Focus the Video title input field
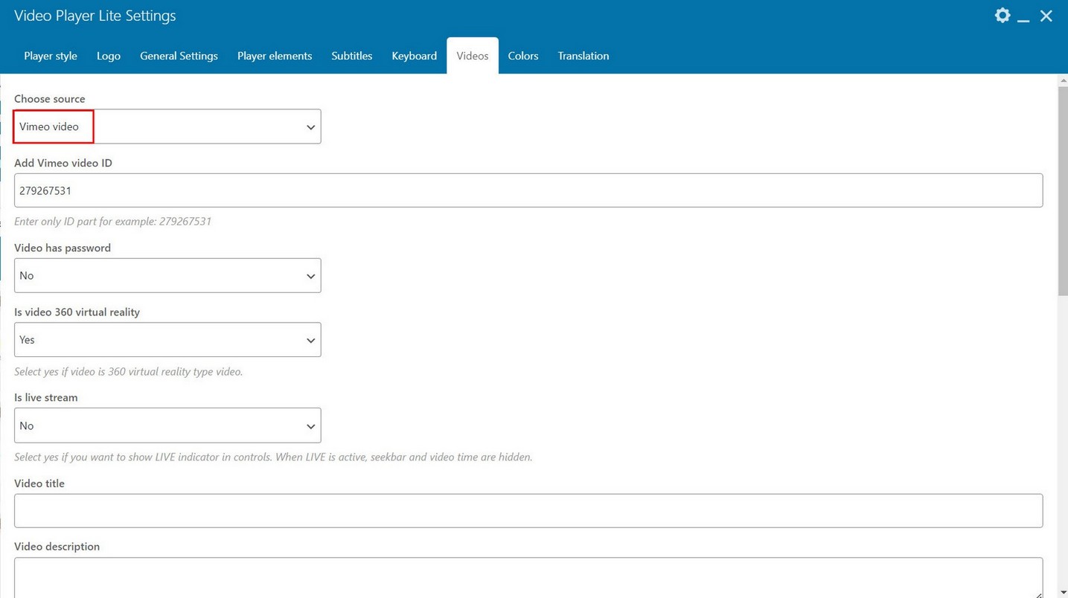 (x=528, y=511)
